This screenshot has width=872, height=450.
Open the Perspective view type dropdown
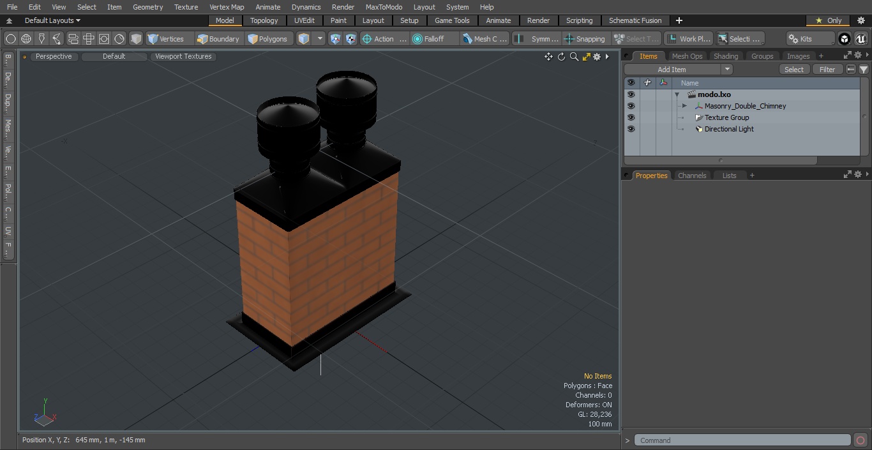coord(54,56)
